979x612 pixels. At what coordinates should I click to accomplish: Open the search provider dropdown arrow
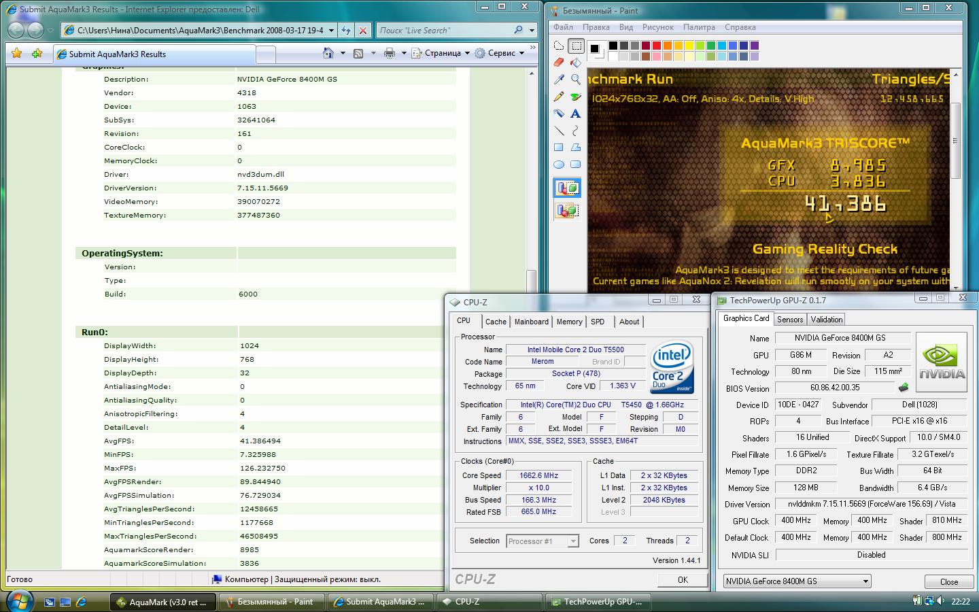tap(530, 30)
